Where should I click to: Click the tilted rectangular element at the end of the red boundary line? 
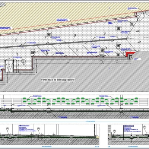[x=136, y=14]
